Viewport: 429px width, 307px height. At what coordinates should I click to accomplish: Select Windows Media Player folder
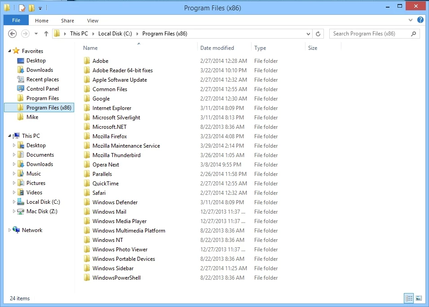click(119, 221)
